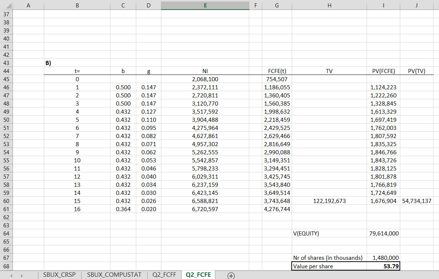Select the Q2_FCFE sheet tab
The width and height of the screenshot is (439, 279).
pos(198,275)
